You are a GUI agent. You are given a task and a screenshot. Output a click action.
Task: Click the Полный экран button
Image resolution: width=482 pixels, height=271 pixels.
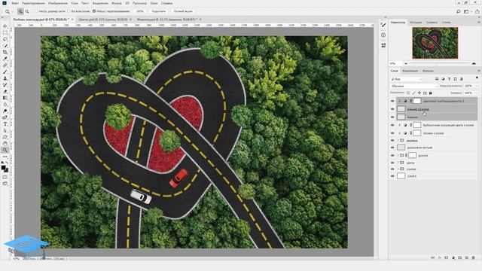[x=183, y=11]
